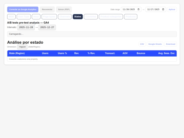Open calendar icon of end date field
Screen dimensions: 184x138
coord(163,10)
